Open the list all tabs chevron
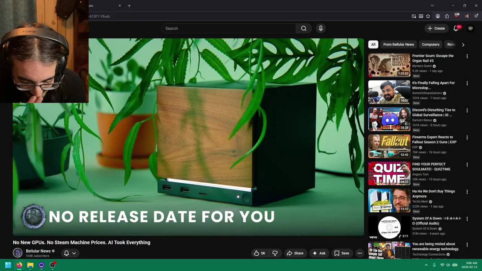This screenshot has height=271, width=482. [432, 6]
